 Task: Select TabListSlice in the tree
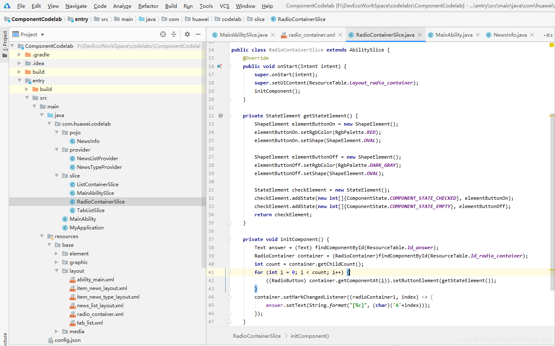(x=91, y=210)
